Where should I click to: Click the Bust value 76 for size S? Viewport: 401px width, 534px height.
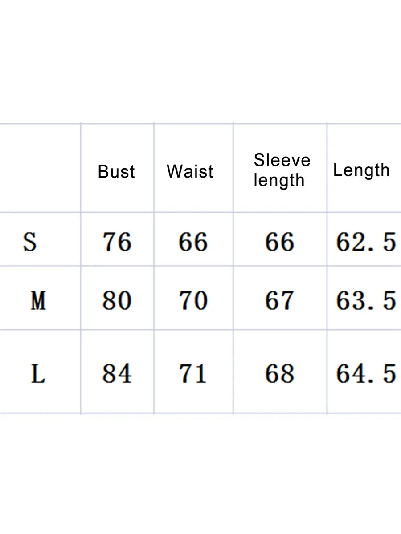coord(117,243)
